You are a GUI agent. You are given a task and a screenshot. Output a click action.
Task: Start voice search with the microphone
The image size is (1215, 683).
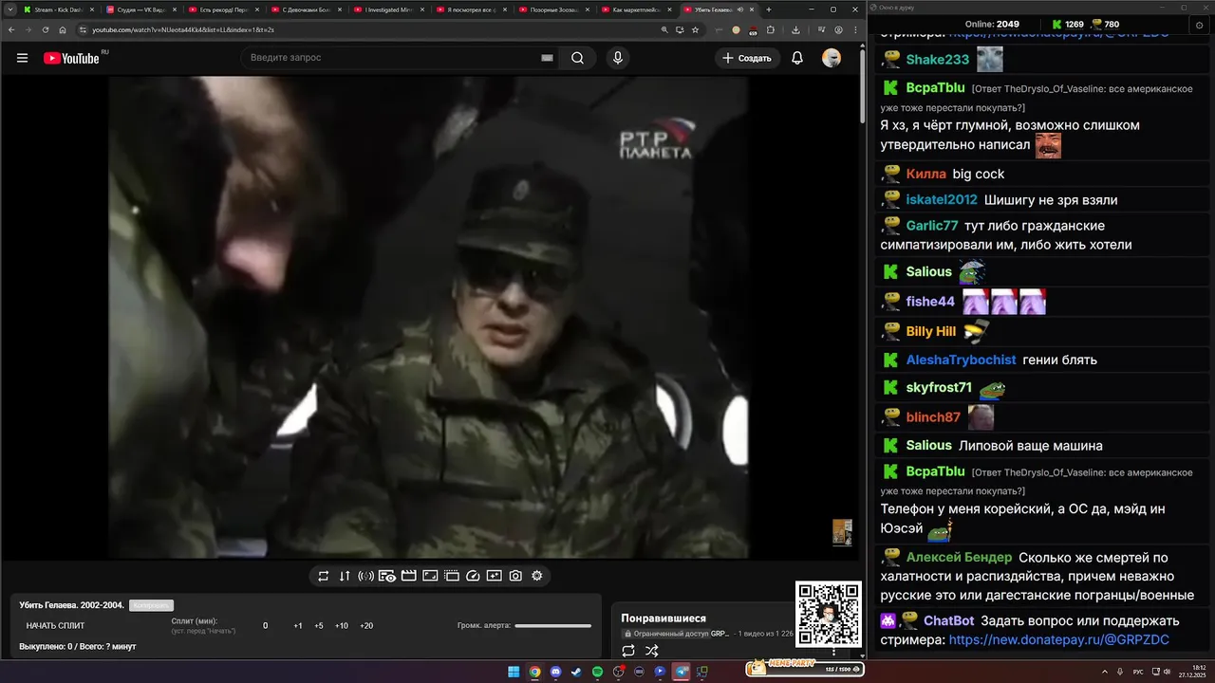click(618, 58)
